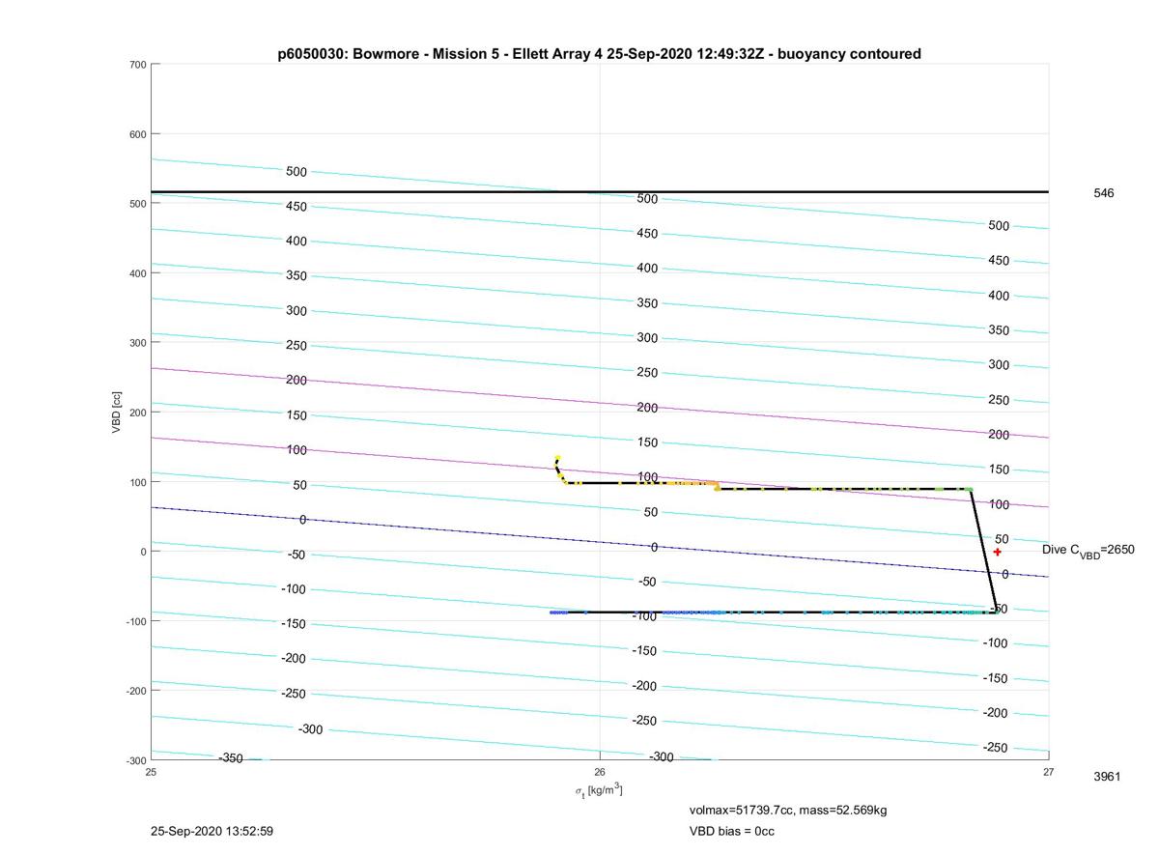Select the 'VBD bias = 0cc' text
The image size is (1159, 855).
pyautogui.click(x=731, y=831)
